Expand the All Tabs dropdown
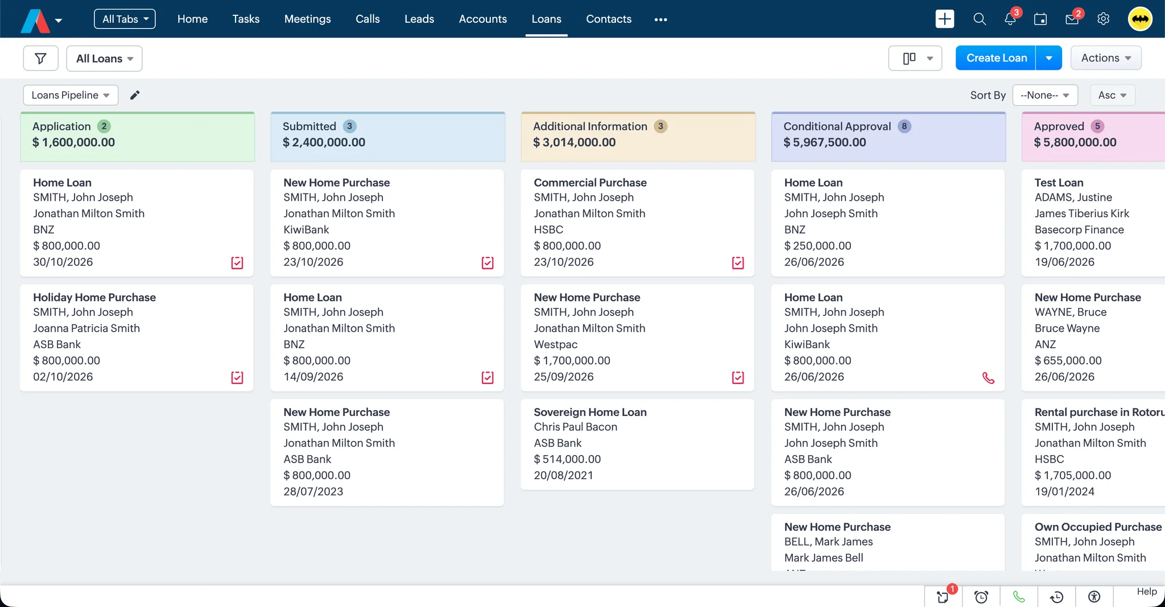Viewport: 1165px width, 607px height. tap(125, 19)
